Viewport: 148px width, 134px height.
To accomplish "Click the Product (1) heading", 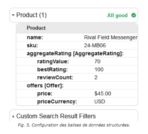I will coord(31,15).
